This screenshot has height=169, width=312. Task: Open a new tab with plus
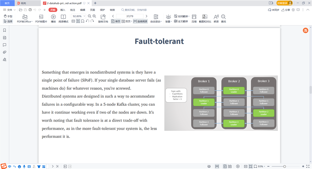click(95, 3)
